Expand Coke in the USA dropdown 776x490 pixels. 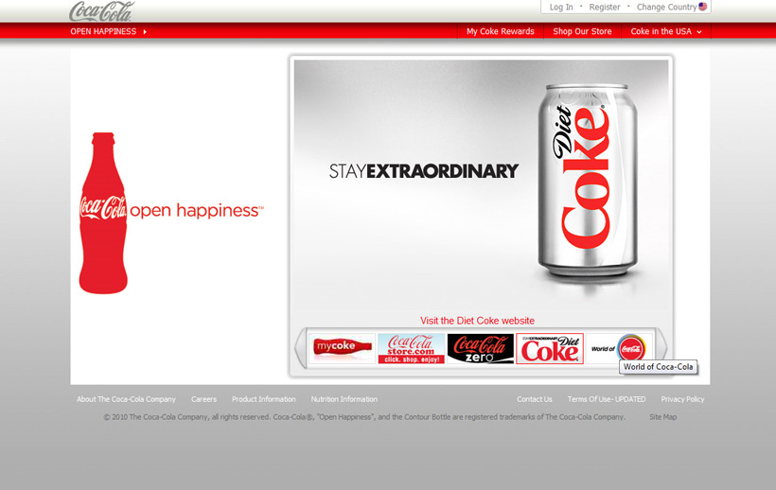tap(666, 31)
